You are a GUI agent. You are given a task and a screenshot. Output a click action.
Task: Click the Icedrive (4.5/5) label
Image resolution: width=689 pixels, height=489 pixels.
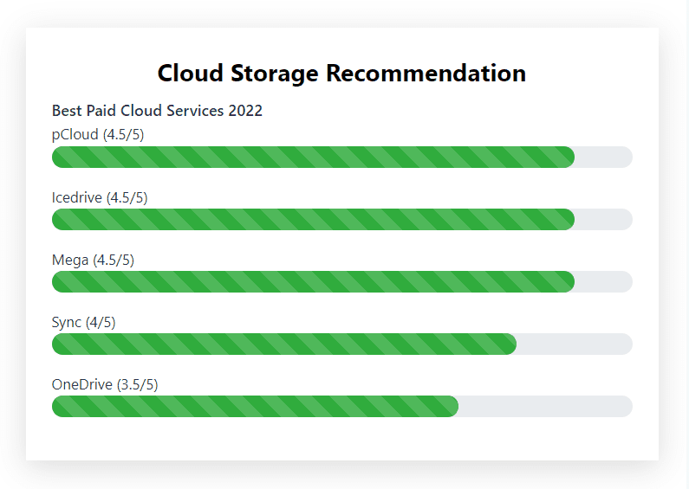click(x=100, y=197)
